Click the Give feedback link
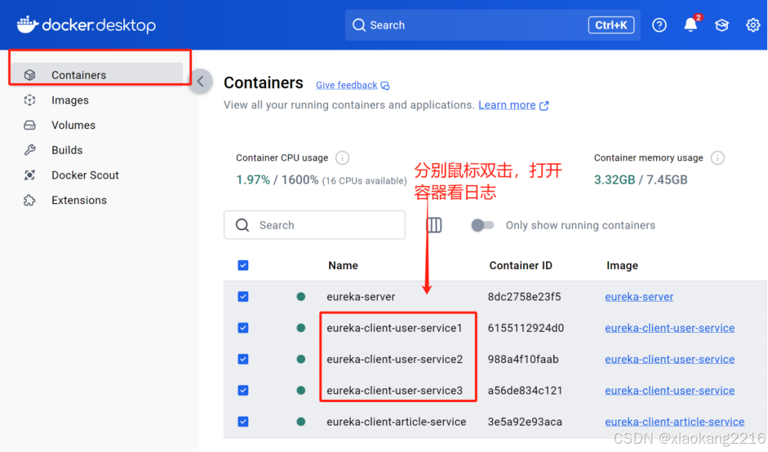This screenshot has width=768, height=452. point(347,85)
